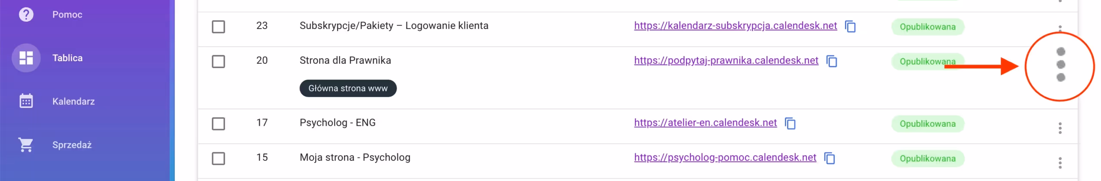Open the podpytaj-prawnika.calendesk.net link
Viewport: 1101px width, 181px height.
726,60
